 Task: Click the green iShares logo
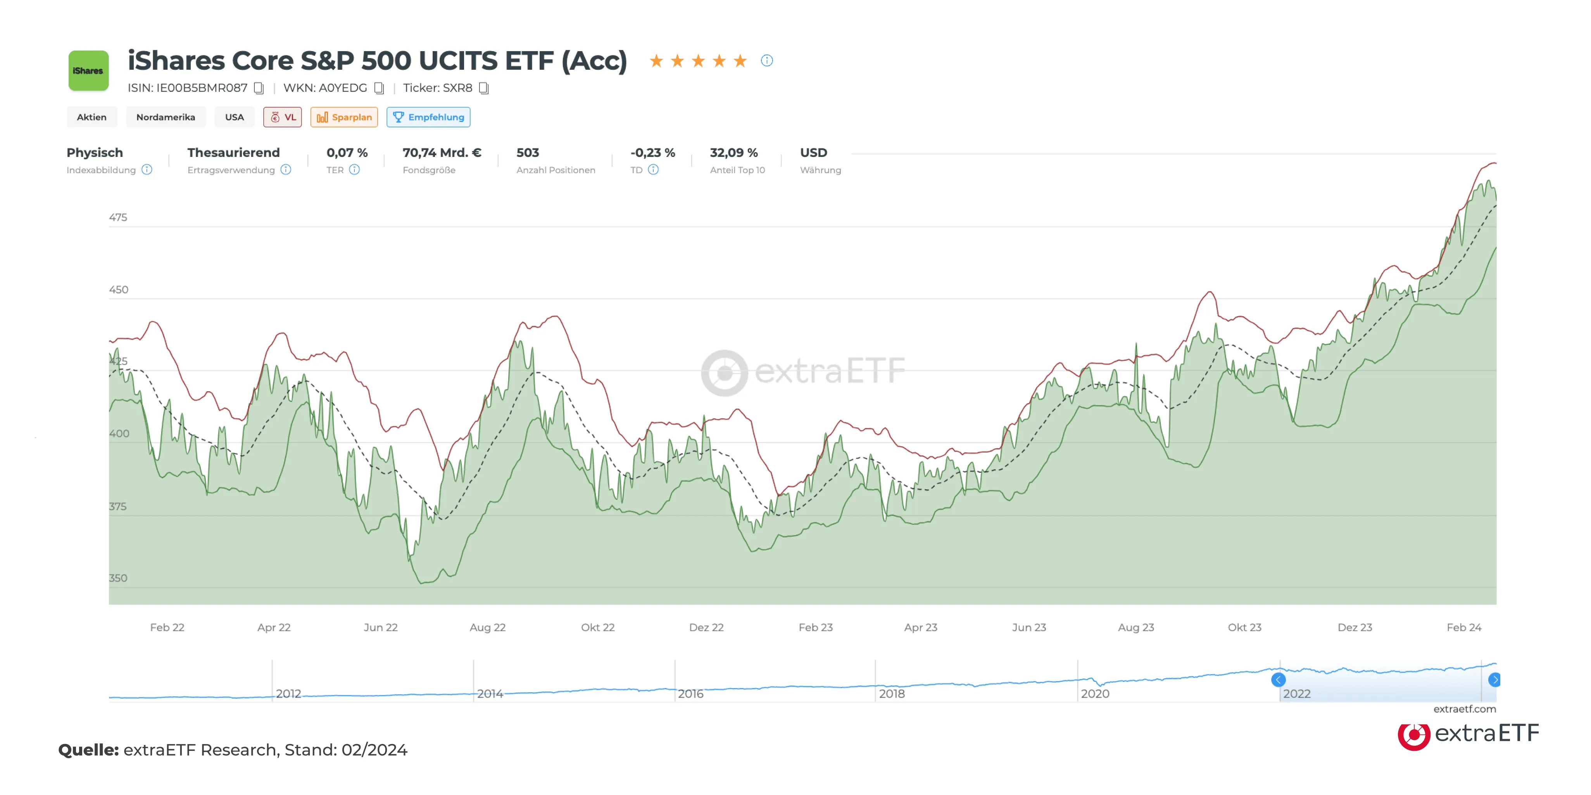click(x=88, y=71)
